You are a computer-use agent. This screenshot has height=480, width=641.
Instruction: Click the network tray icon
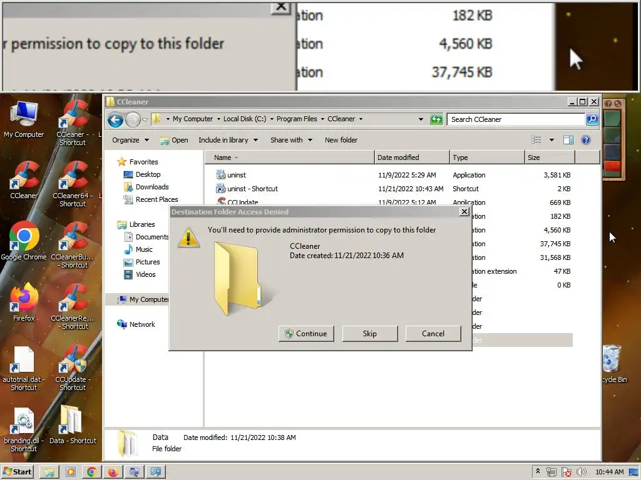click(551, 472)
